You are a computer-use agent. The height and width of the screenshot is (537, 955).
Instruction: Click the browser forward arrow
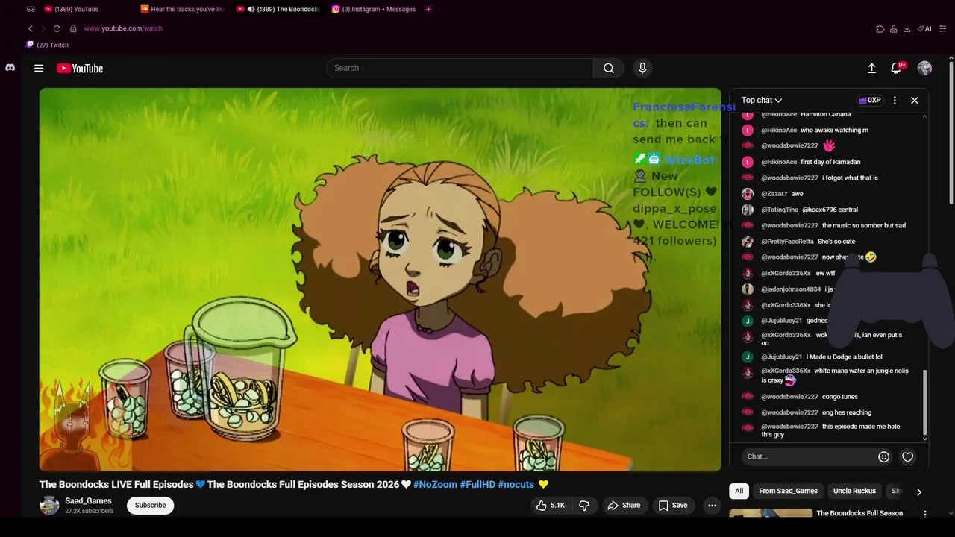click(x=43, y=28)
